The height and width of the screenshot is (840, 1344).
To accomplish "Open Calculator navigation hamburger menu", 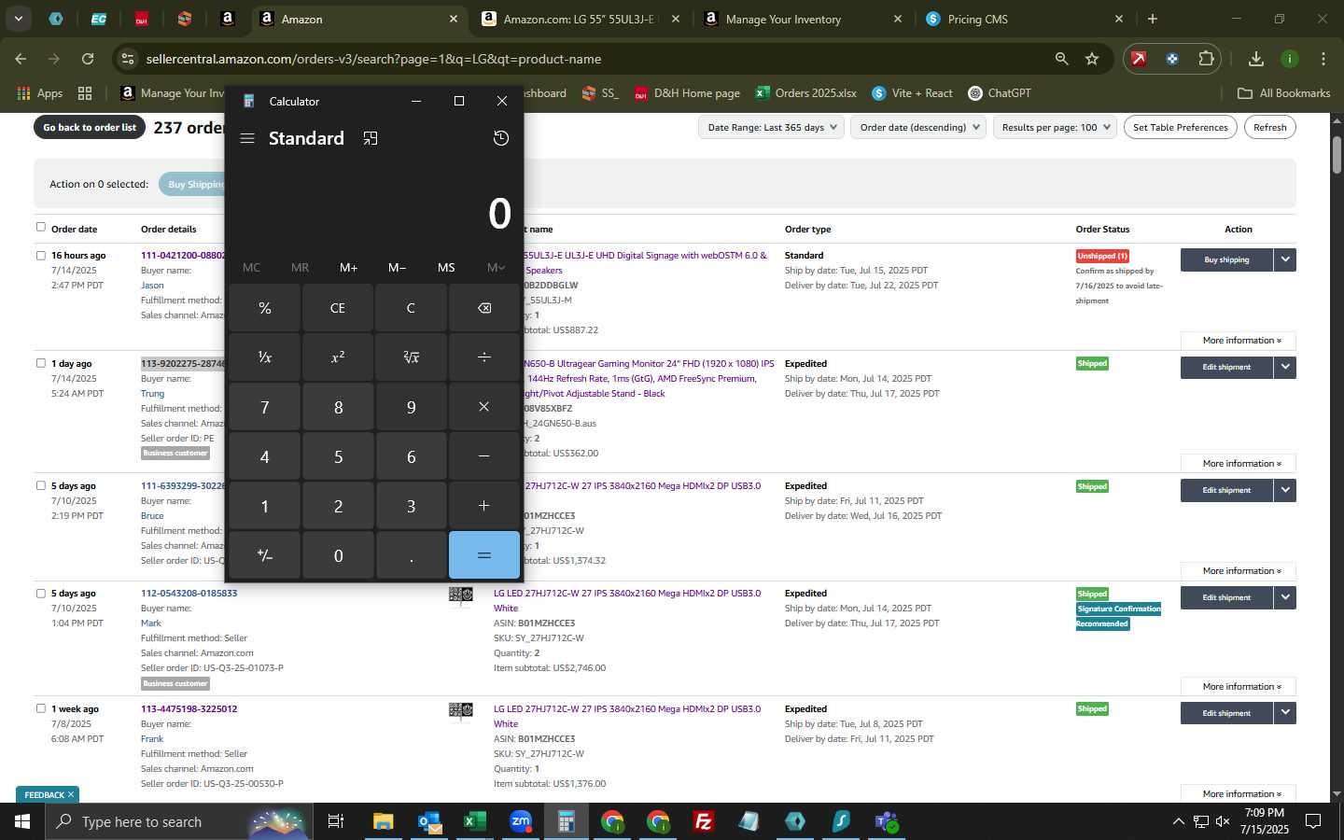I will (247, 138).
